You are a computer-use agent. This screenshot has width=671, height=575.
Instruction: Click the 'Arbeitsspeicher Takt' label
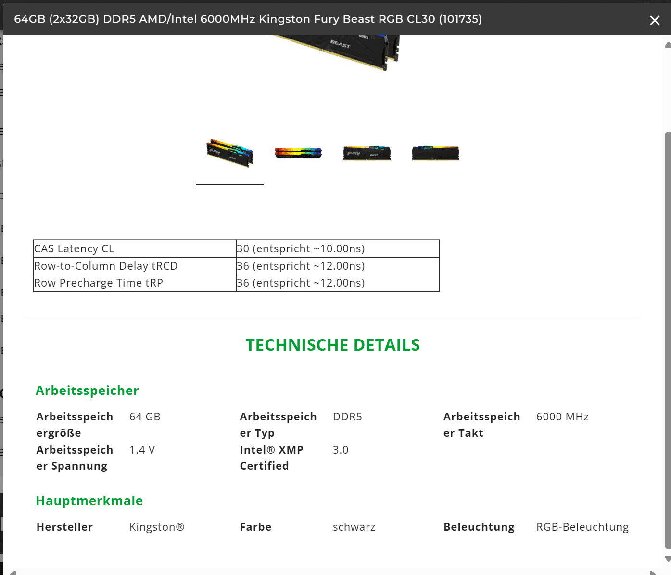click(481, 425)
